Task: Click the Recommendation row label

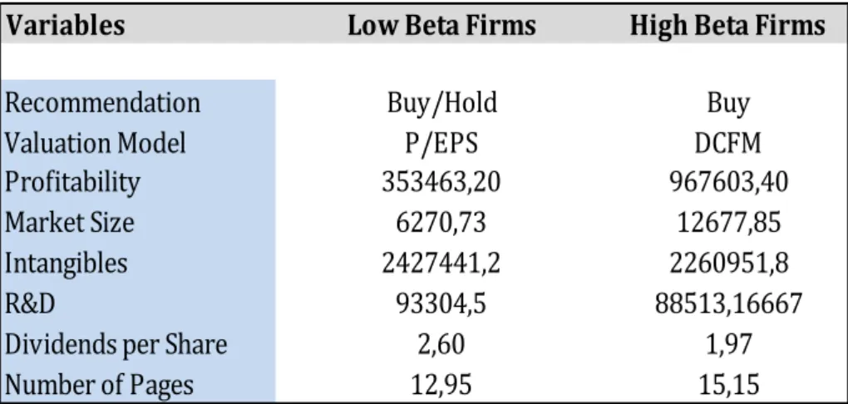Action: click(x=102, y=103)
